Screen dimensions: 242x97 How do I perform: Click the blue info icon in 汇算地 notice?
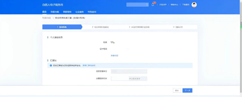(51, 65)
